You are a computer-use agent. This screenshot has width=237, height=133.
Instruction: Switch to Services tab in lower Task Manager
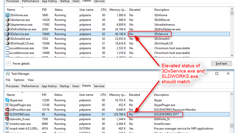pyautogui.click(x=99, y=86)
